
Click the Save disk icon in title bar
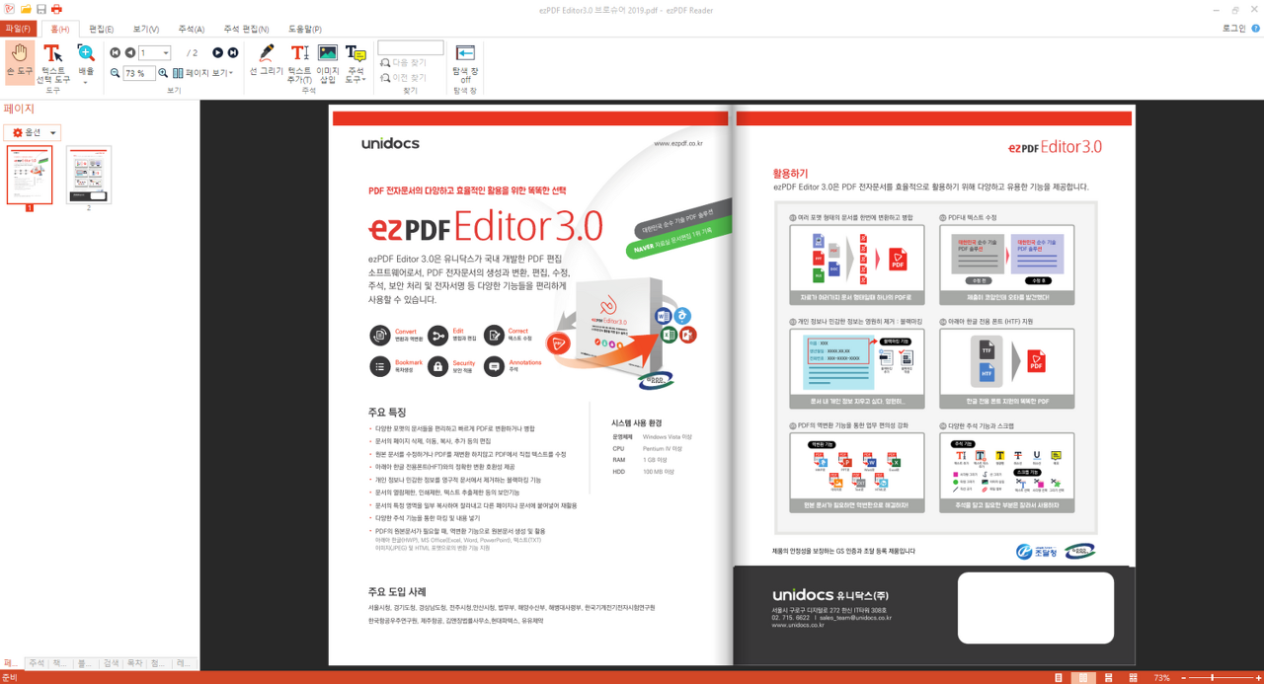41,9
